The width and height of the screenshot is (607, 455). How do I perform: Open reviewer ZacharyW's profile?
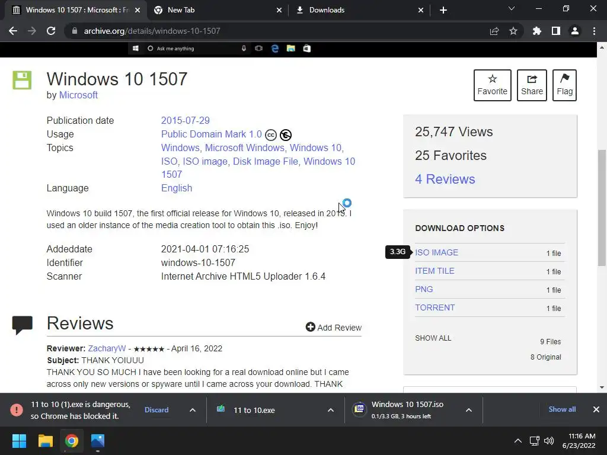click(107, 348)
